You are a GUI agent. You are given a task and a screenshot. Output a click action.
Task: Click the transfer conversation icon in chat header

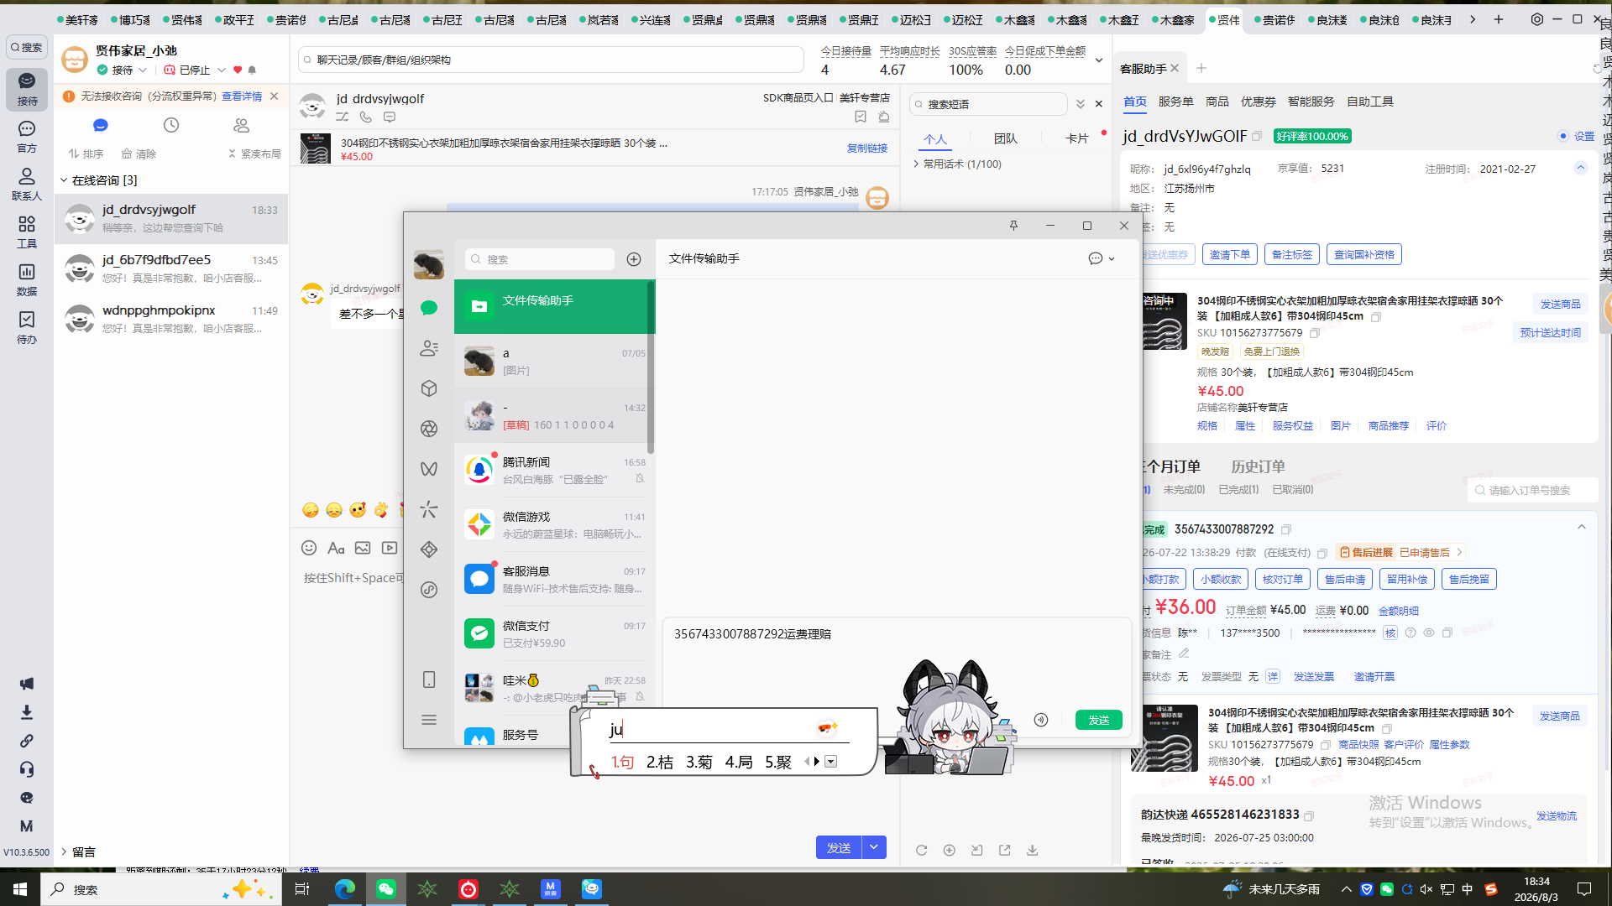click(343, 117)
